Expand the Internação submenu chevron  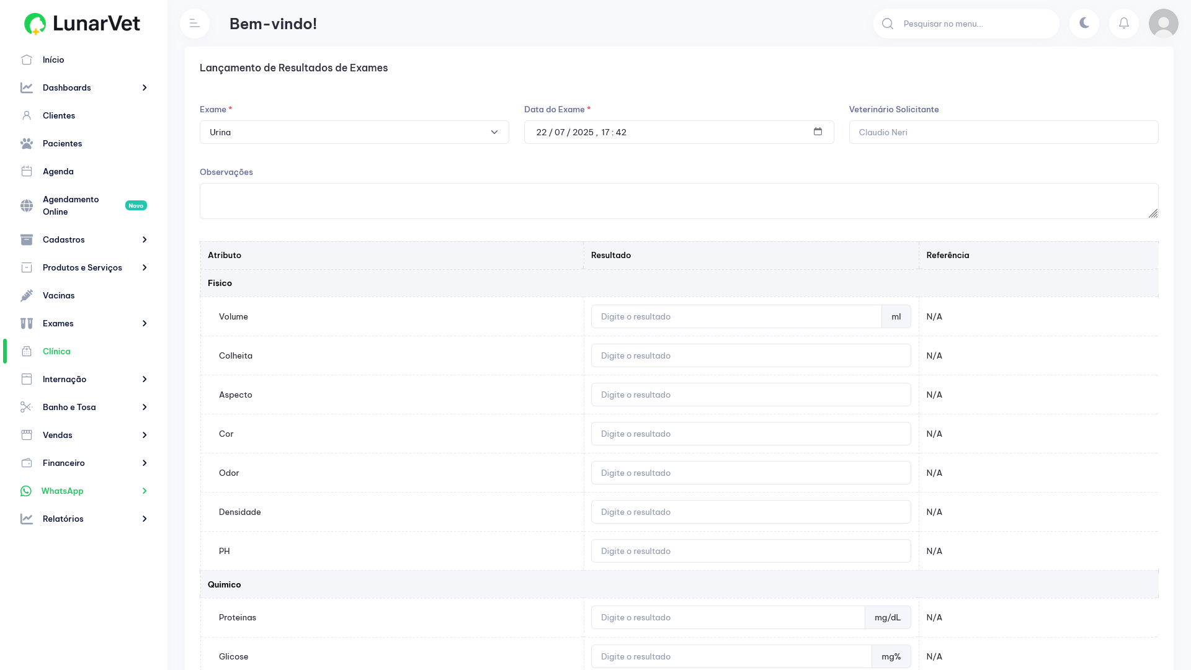point(145,379)
